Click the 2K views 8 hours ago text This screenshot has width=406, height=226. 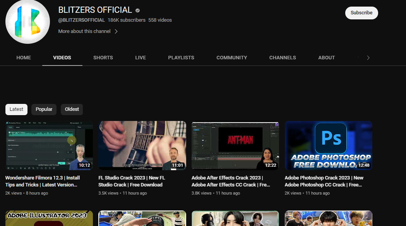[27, 193]
